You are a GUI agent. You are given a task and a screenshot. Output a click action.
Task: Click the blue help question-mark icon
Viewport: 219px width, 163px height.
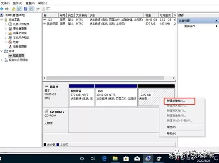[x=26, y=9]
